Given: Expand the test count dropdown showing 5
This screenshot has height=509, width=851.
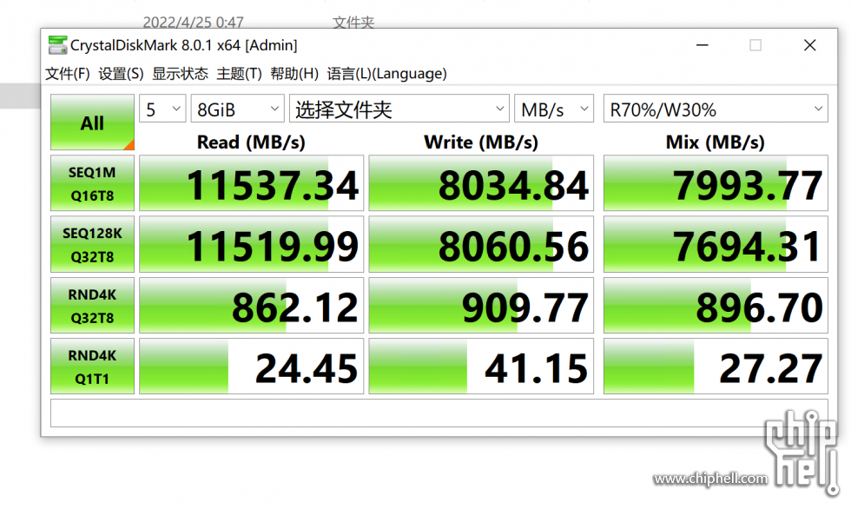Looking at the screenshot, I should [x=162, y=109].
